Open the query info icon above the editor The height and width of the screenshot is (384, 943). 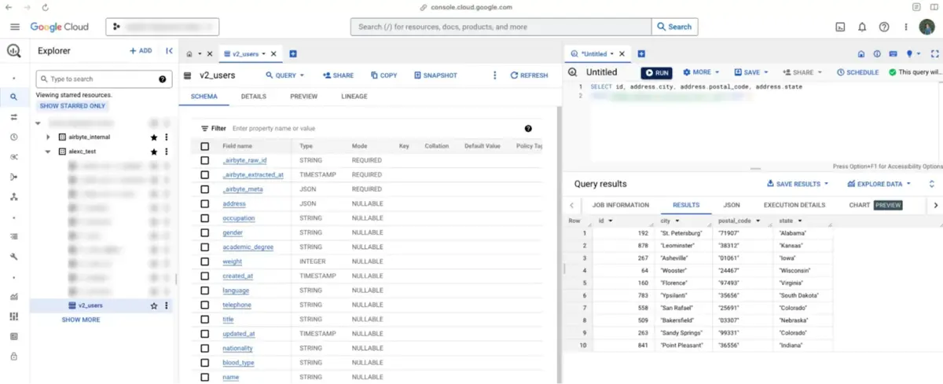tap(877, 54)
